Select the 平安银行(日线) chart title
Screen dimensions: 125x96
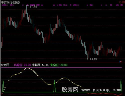(10, 2)
